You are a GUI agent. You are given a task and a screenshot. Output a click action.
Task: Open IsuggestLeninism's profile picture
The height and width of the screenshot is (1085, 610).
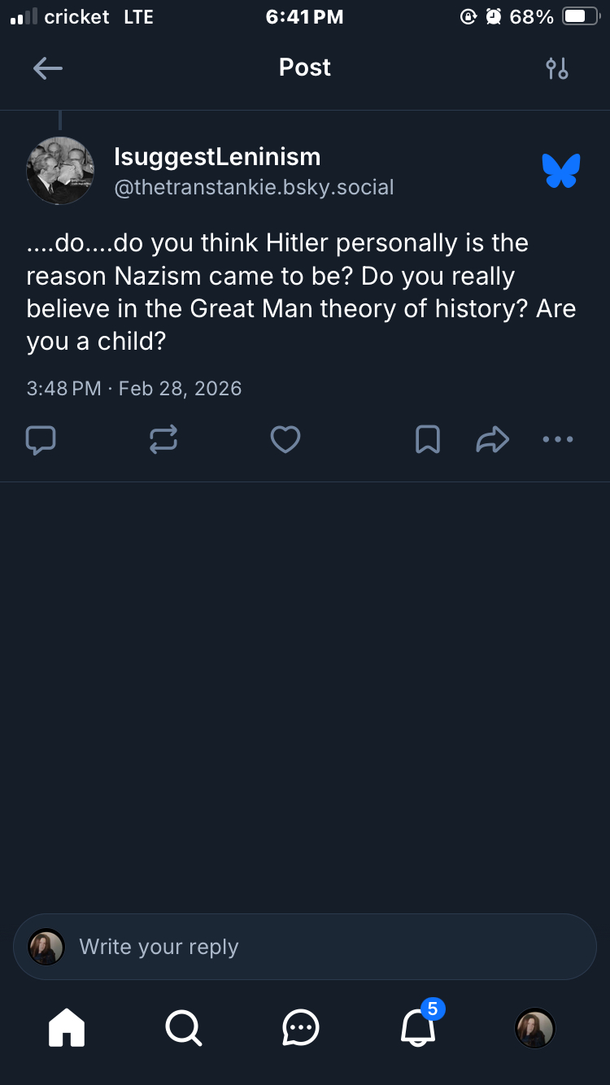pyautogui.click(x=60, y=171)
